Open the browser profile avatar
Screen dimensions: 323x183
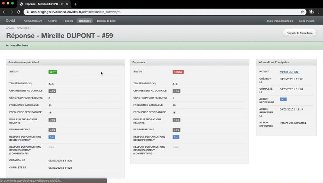pos(311,12)
